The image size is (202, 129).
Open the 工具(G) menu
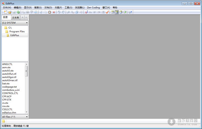tap(69, 8)
